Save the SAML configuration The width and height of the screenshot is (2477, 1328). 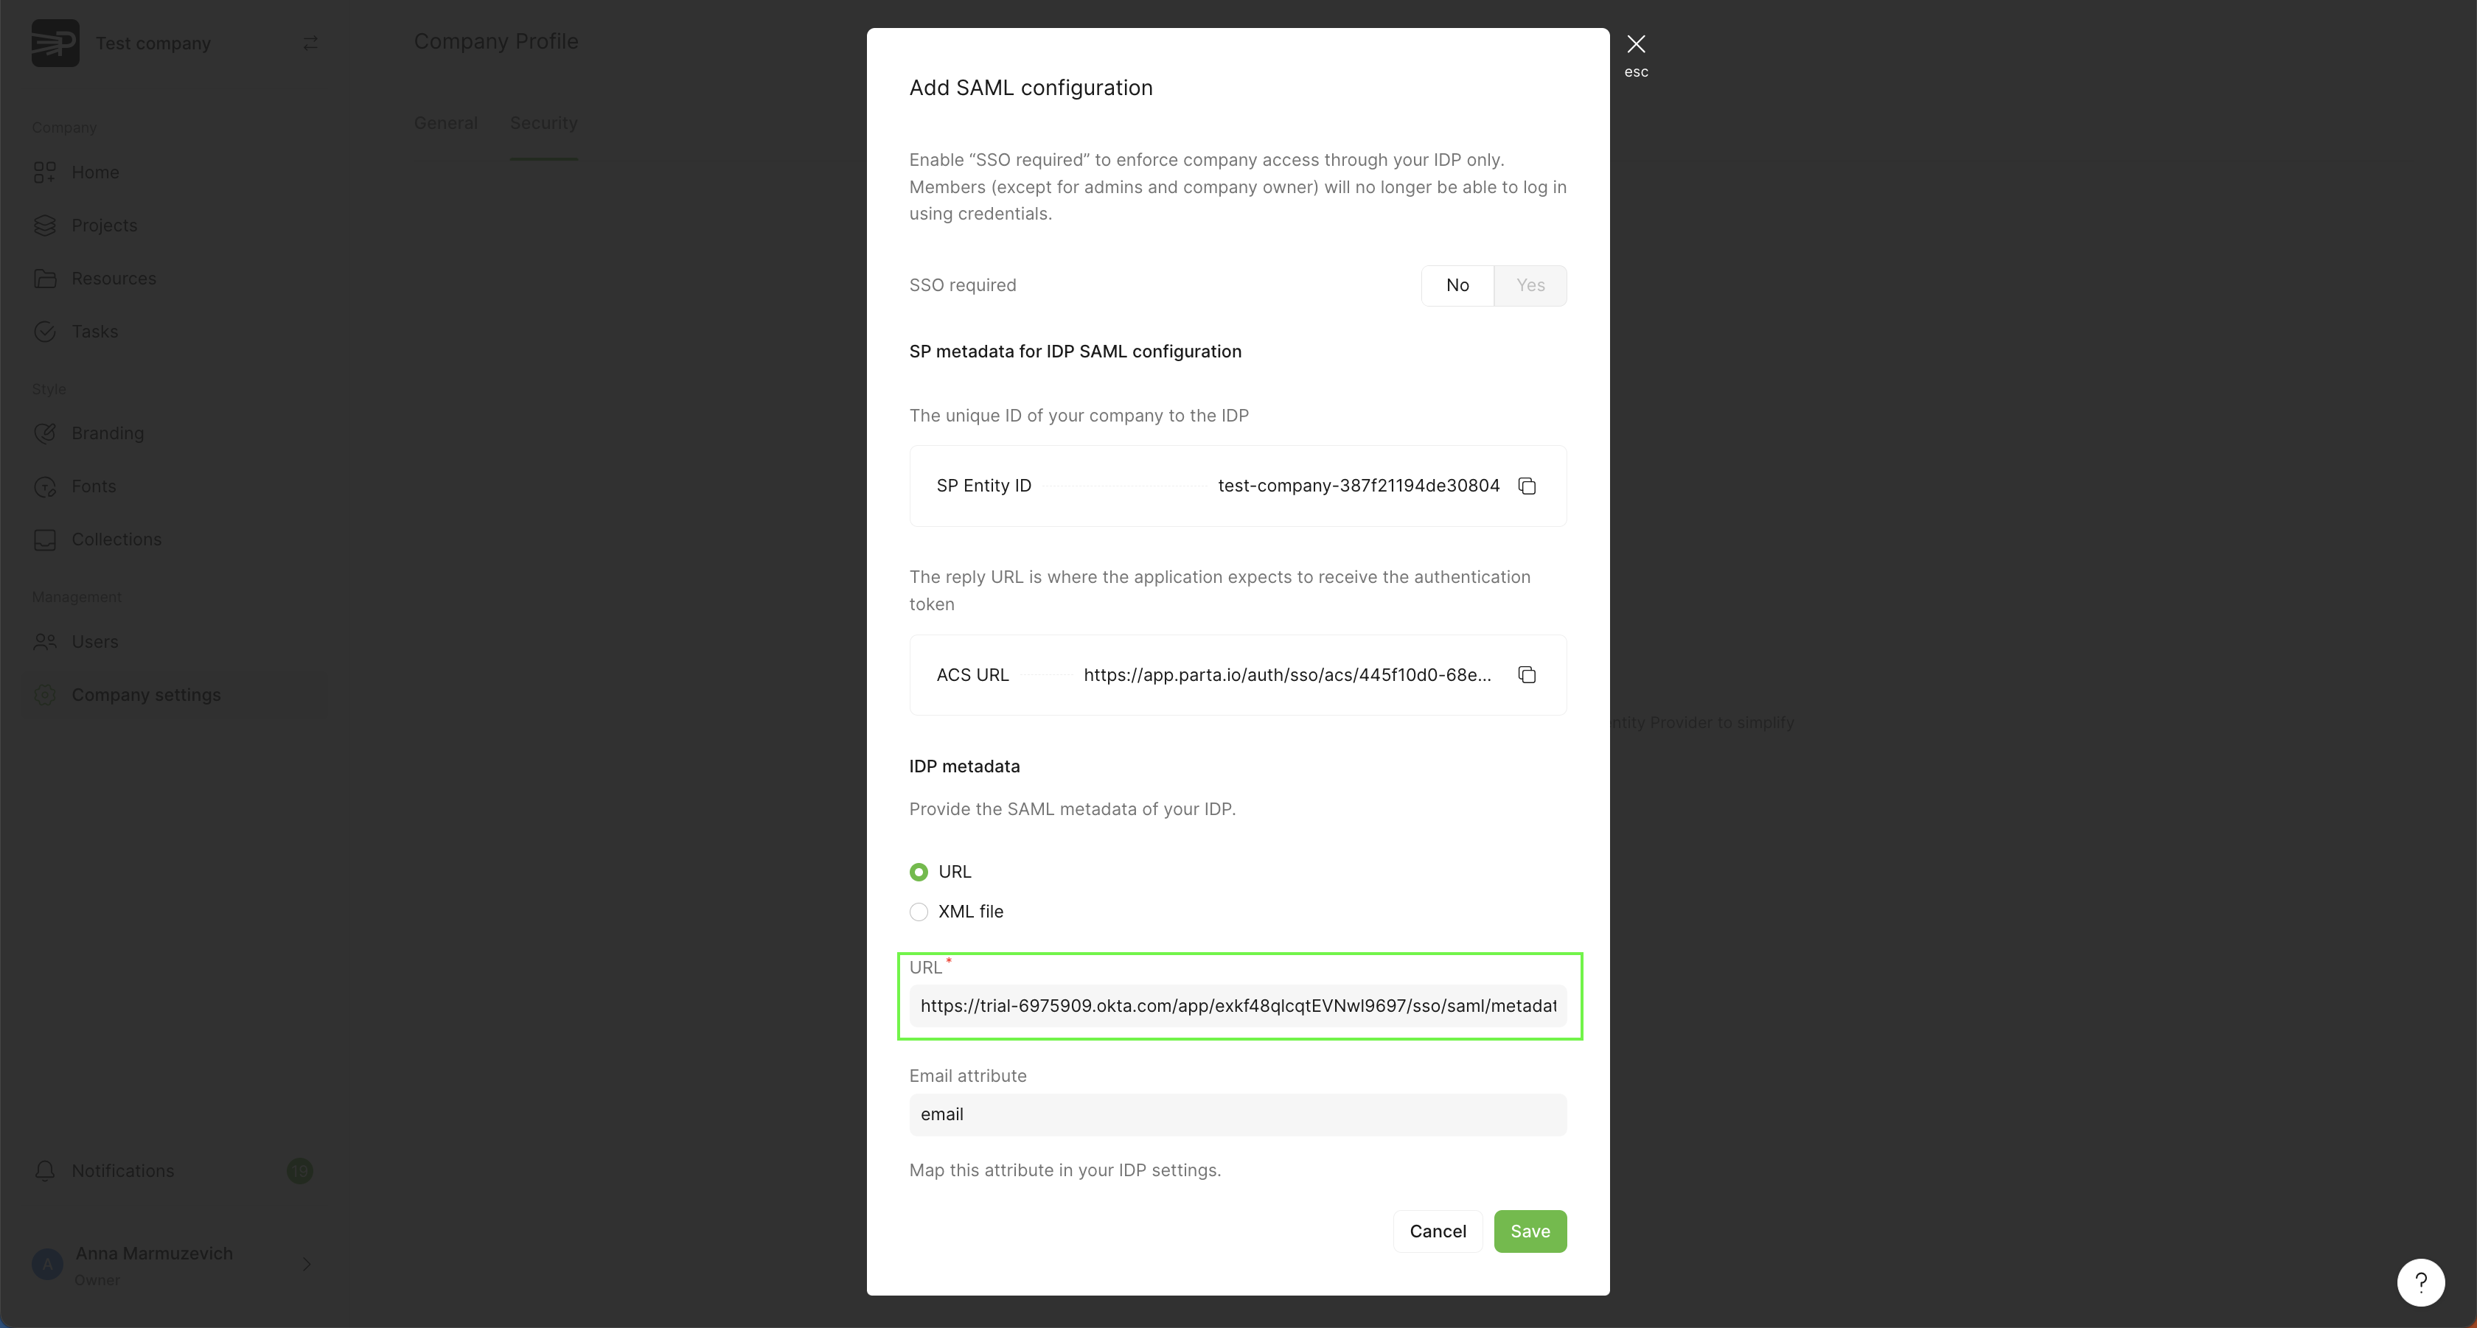tap(1529, 1231)
